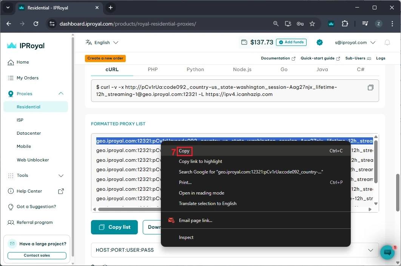Click the notification bell icon
The height and width of the screenshot is (266, 401).
[387, 43]
